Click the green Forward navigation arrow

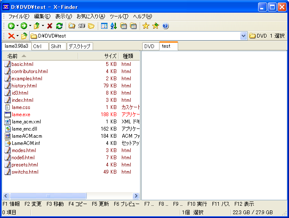click(x=24, y=26)
